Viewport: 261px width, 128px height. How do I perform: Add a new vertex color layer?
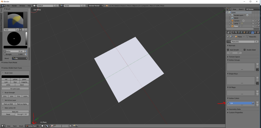pos(257,102)
